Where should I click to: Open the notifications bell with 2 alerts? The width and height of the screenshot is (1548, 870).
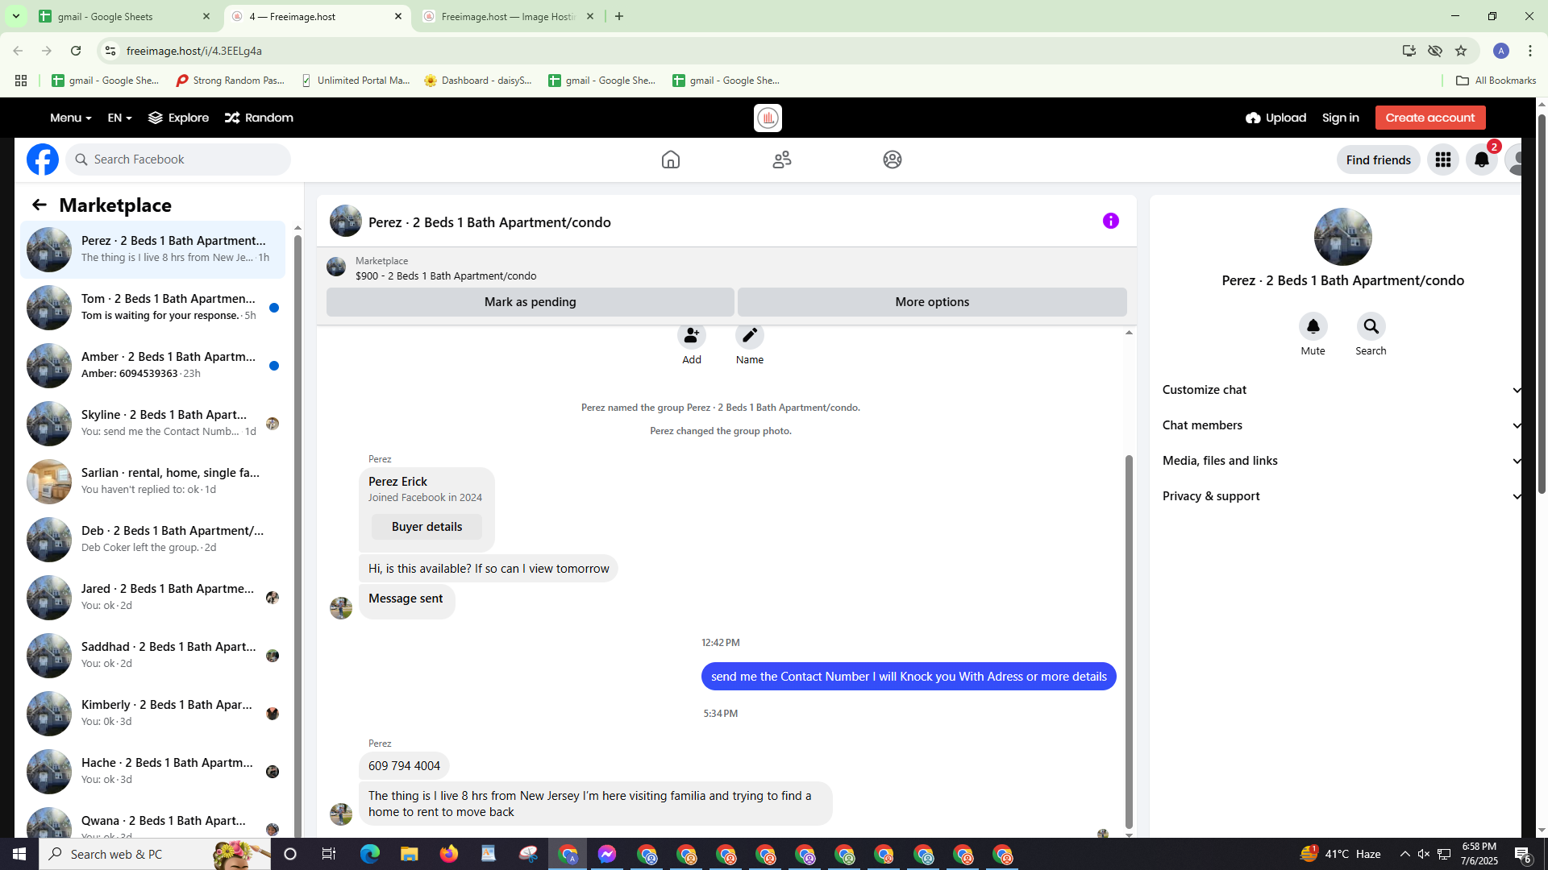(1482, 159)
